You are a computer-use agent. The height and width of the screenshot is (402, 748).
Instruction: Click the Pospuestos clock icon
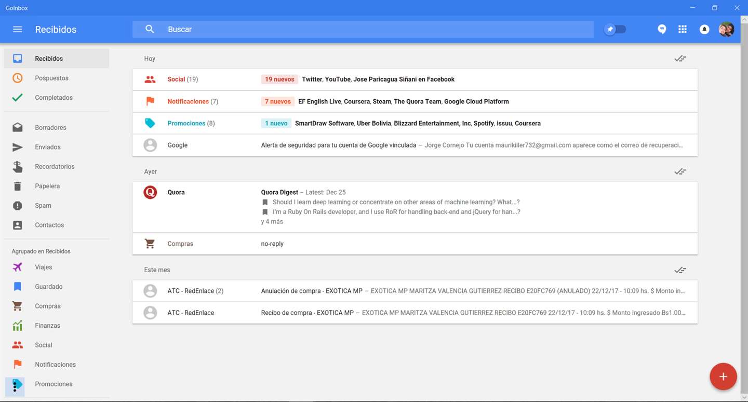[18, 78]
